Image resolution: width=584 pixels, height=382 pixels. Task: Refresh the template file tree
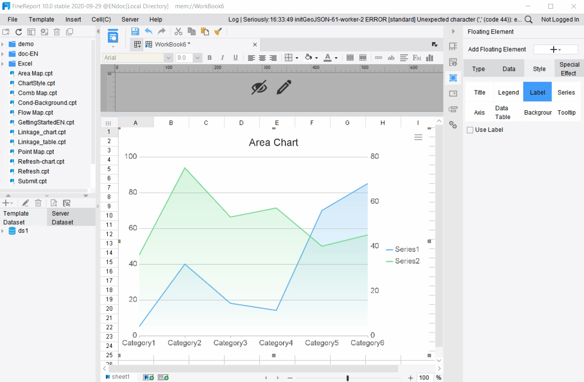[18, 32]
